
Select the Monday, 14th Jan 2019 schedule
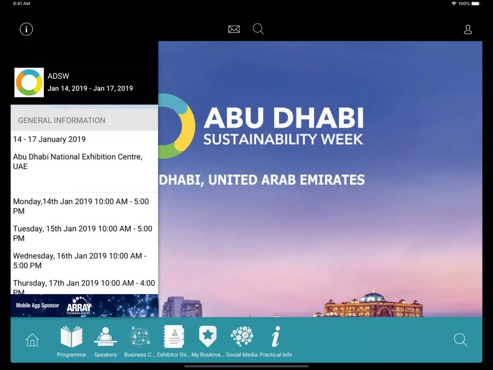pos(81,206)
